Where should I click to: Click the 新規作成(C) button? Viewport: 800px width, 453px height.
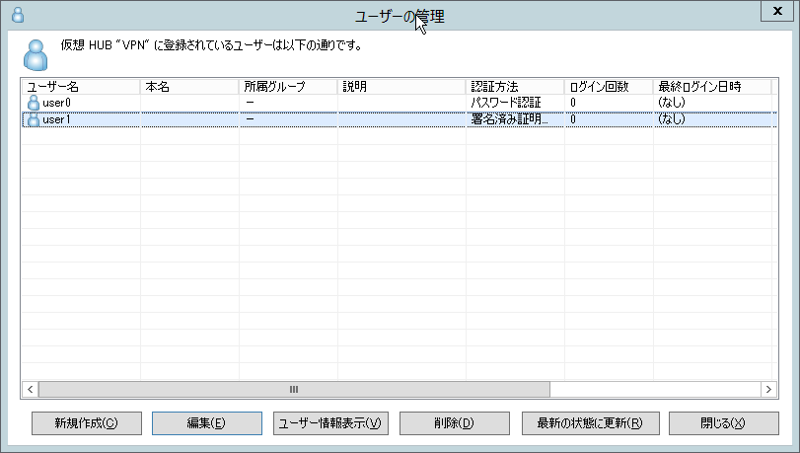point(87,423)
